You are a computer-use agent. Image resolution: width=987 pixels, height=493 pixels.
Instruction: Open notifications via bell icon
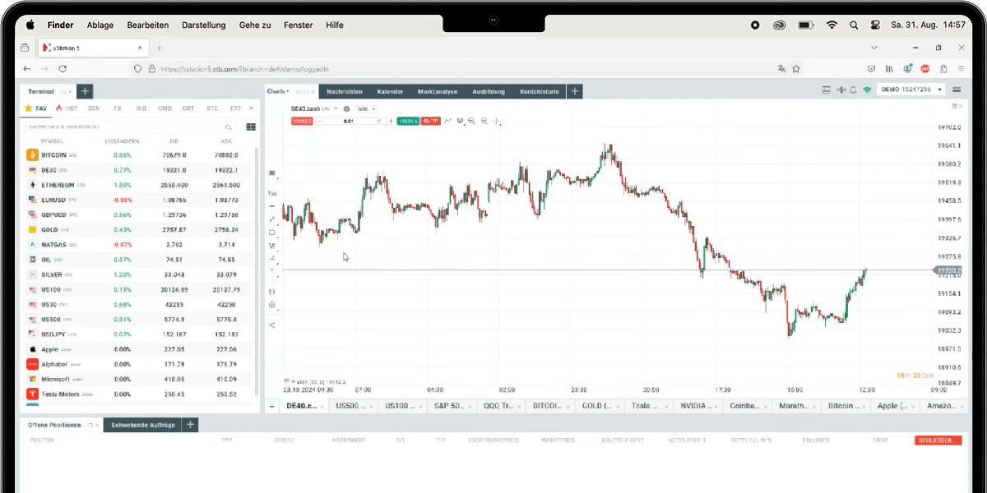(x=853, y=90)
